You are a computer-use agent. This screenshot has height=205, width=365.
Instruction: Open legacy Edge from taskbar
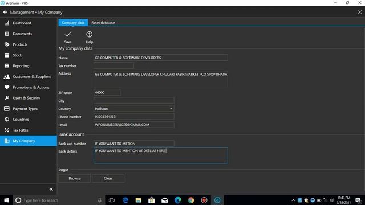(125, 200)
